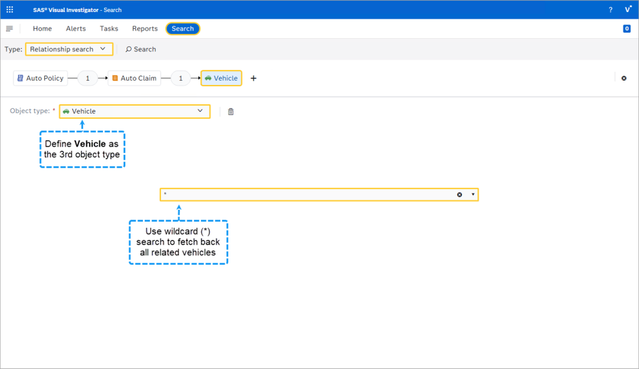Expand the search field options arrow
Viewport: 639px width, 369px height.
click(473, 194)
